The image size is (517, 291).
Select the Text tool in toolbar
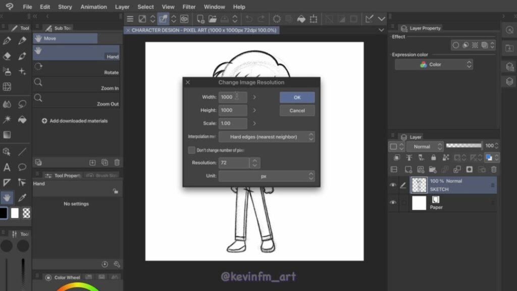point(7,167)
